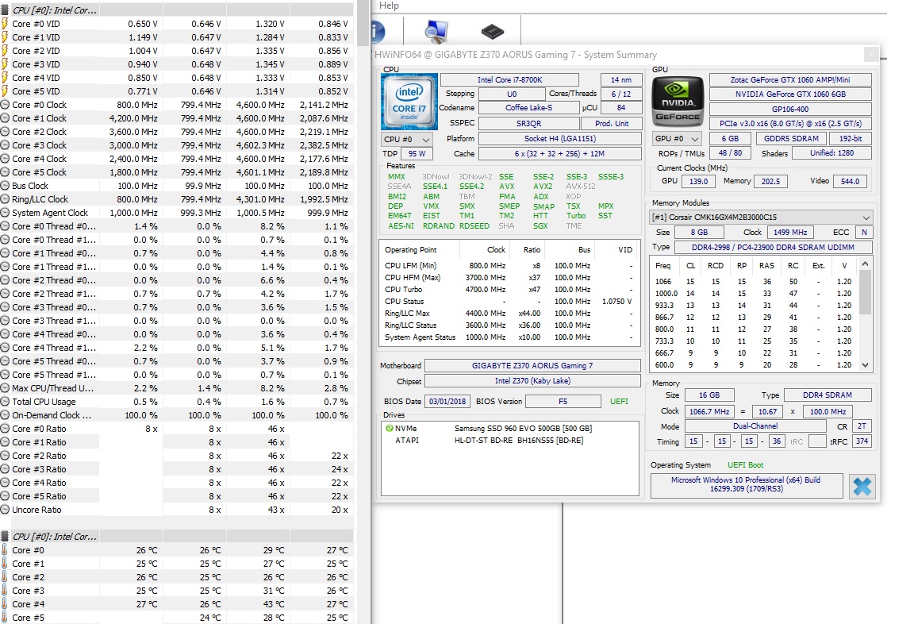Click the computer with magnifier toolbar icon

point(436,31)
